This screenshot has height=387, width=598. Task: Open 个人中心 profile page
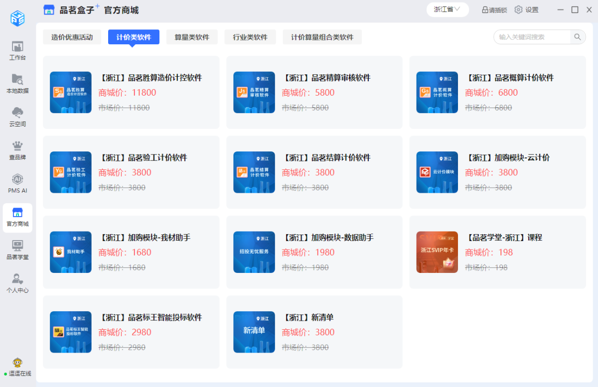[17, 283]
